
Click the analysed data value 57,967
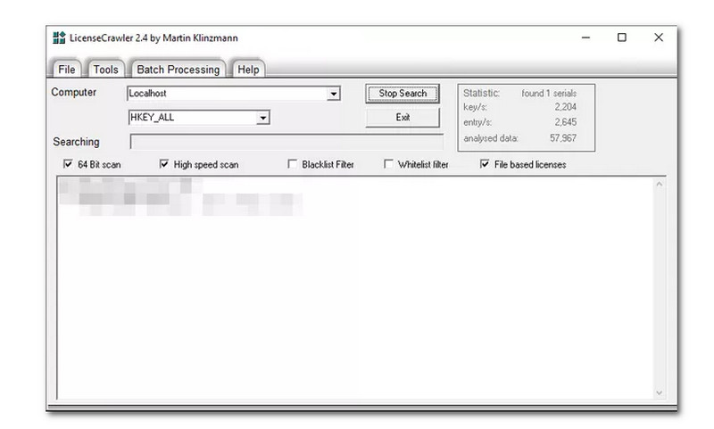pyautogui.click(x=563, y=138)
